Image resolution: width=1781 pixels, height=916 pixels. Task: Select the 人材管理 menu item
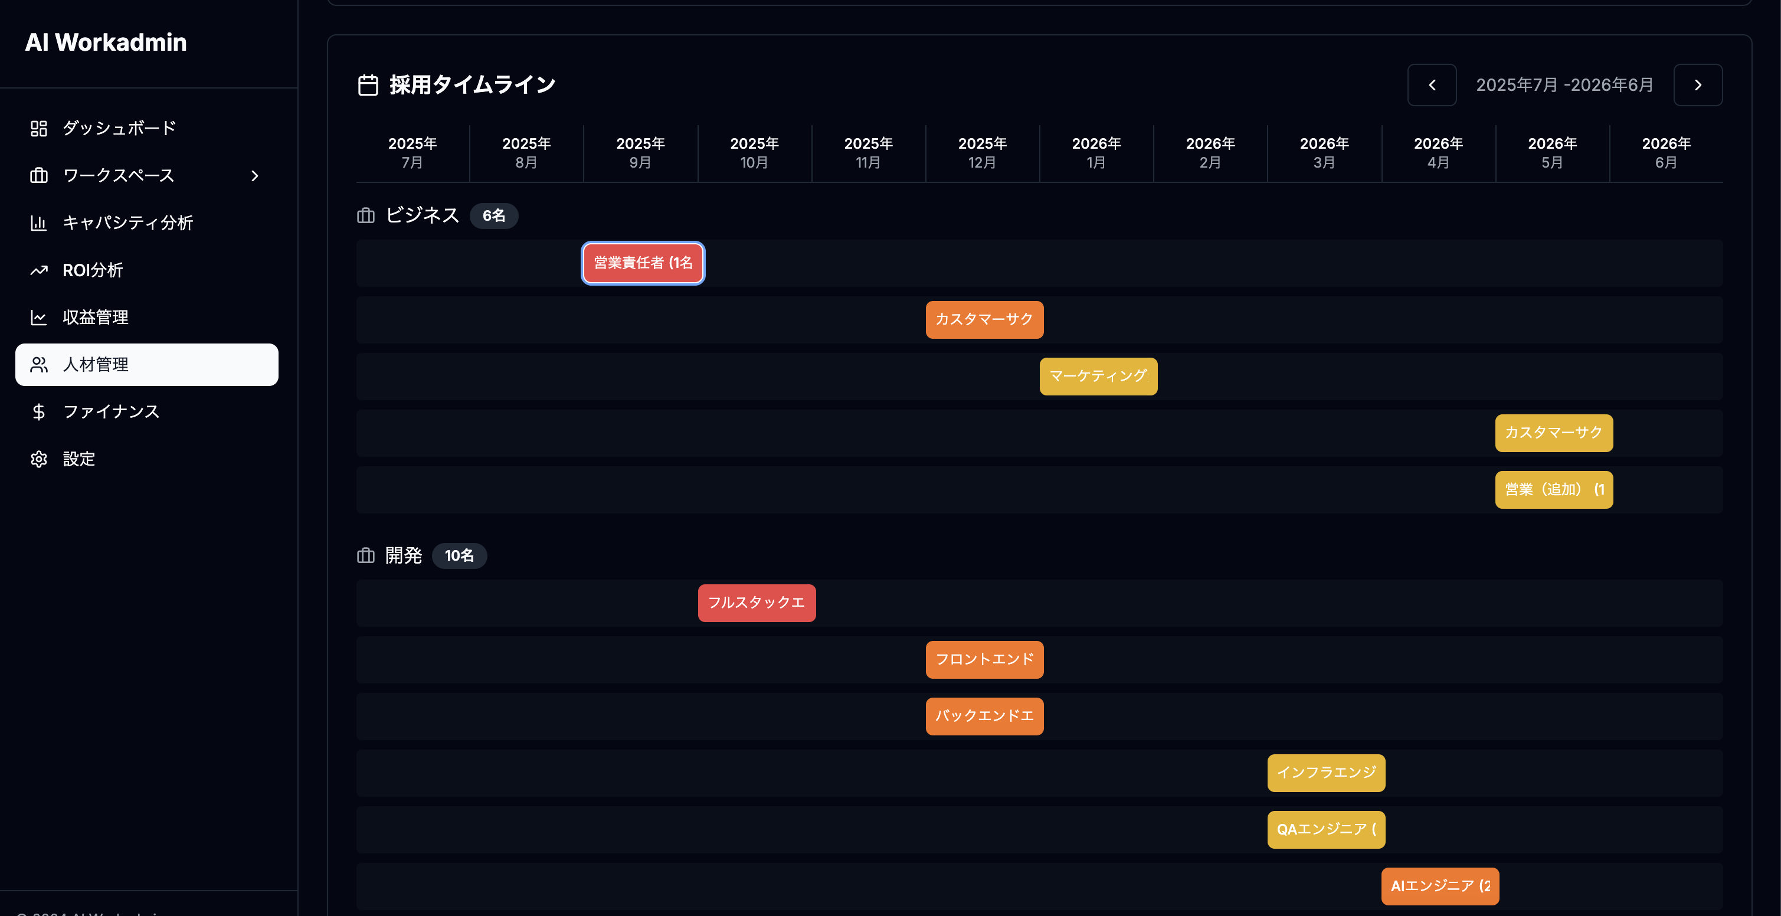146,364
